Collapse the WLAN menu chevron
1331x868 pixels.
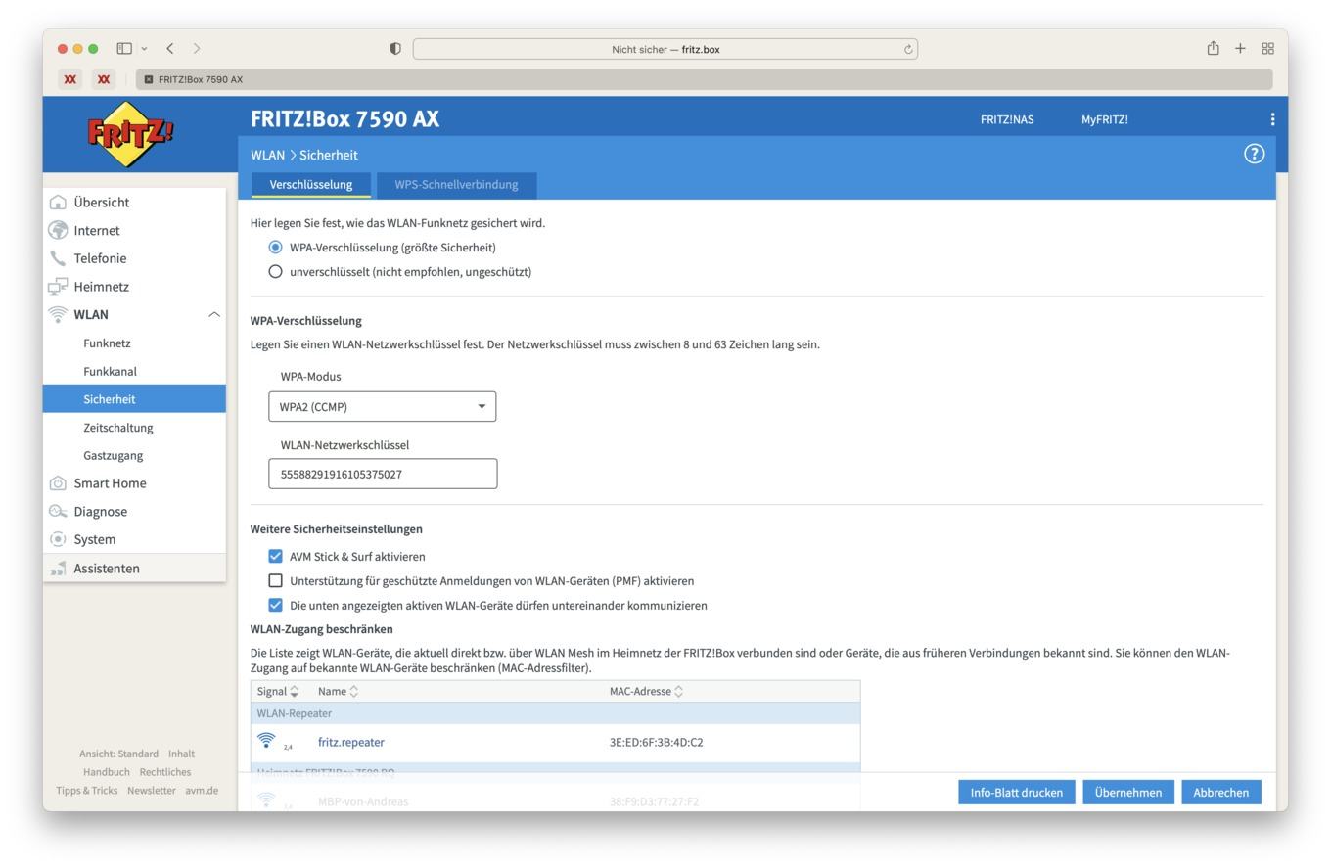tap(214, 314)
